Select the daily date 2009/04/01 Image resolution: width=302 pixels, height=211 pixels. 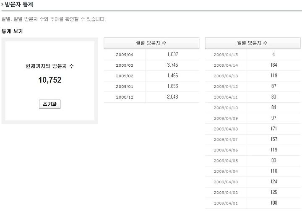(226, 203)
